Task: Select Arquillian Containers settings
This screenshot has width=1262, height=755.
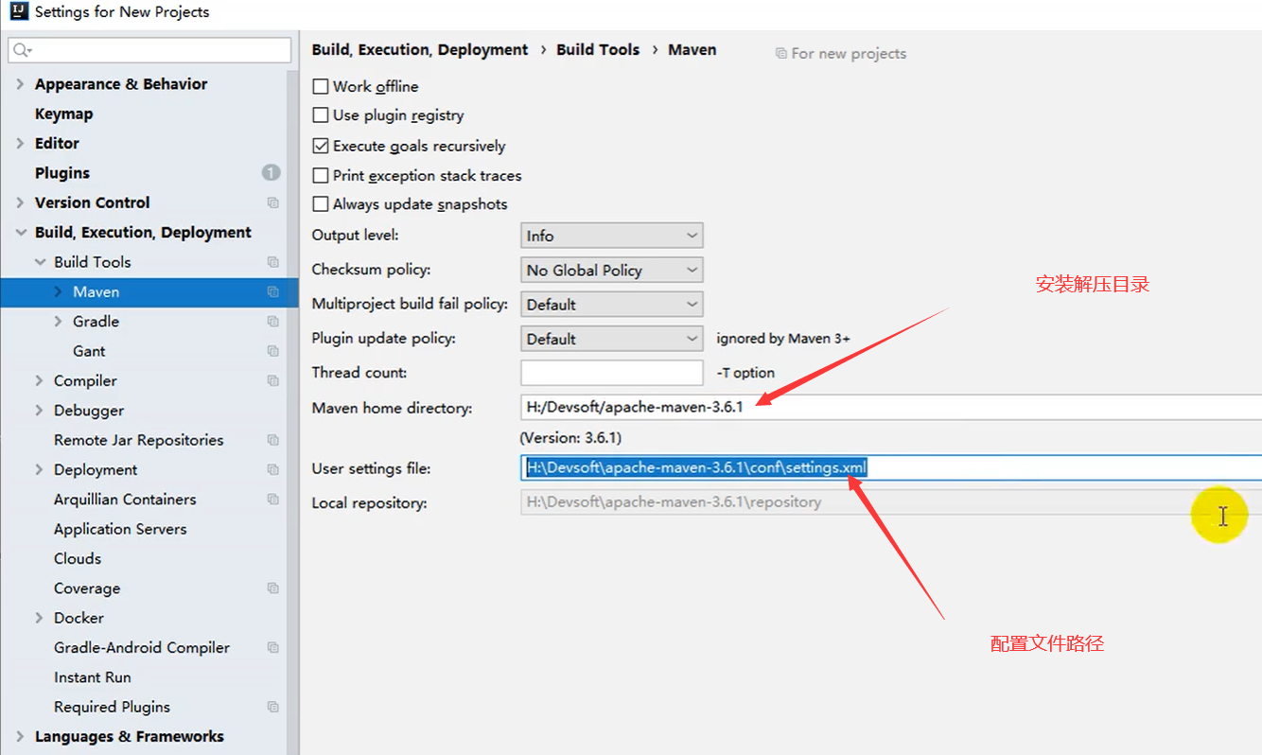Action: click(x=125, y=499)
